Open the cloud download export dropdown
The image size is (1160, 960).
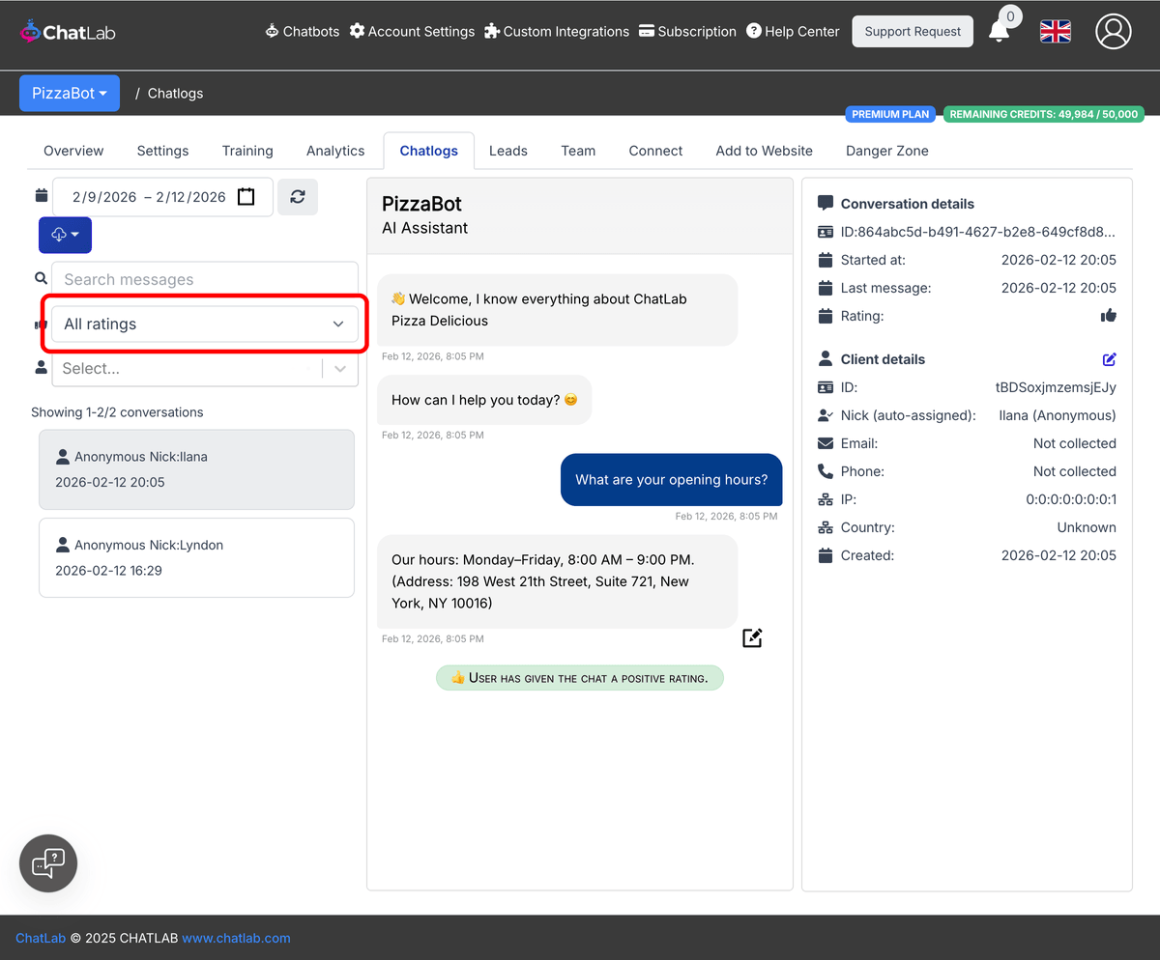point(65,236)
